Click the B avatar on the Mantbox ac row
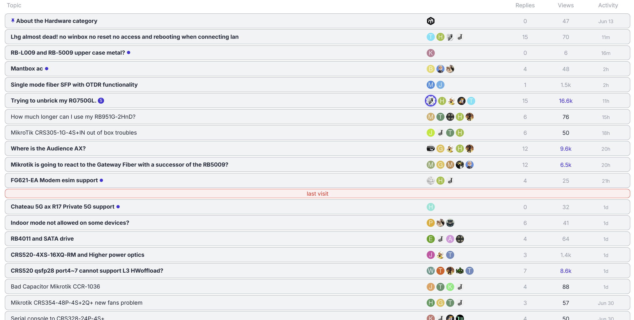Image resolution: width=634 pixels, height=320 pixels. 430,69
